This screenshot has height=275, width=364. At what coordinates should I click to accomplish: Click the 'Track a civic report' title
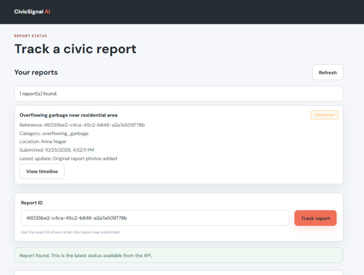pyautogui.click(x=76, y=49)
